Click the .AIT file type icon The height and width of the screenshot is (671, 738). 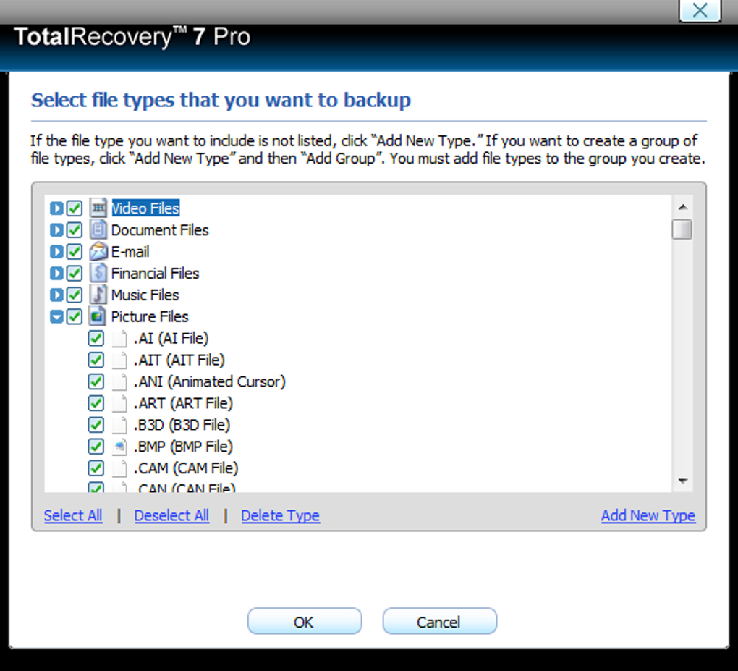point(119,360)
